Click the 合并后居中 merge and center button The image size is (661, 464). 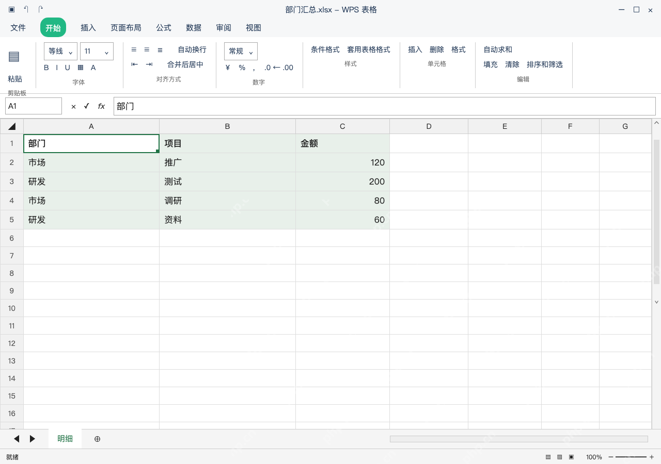(185, 64)
